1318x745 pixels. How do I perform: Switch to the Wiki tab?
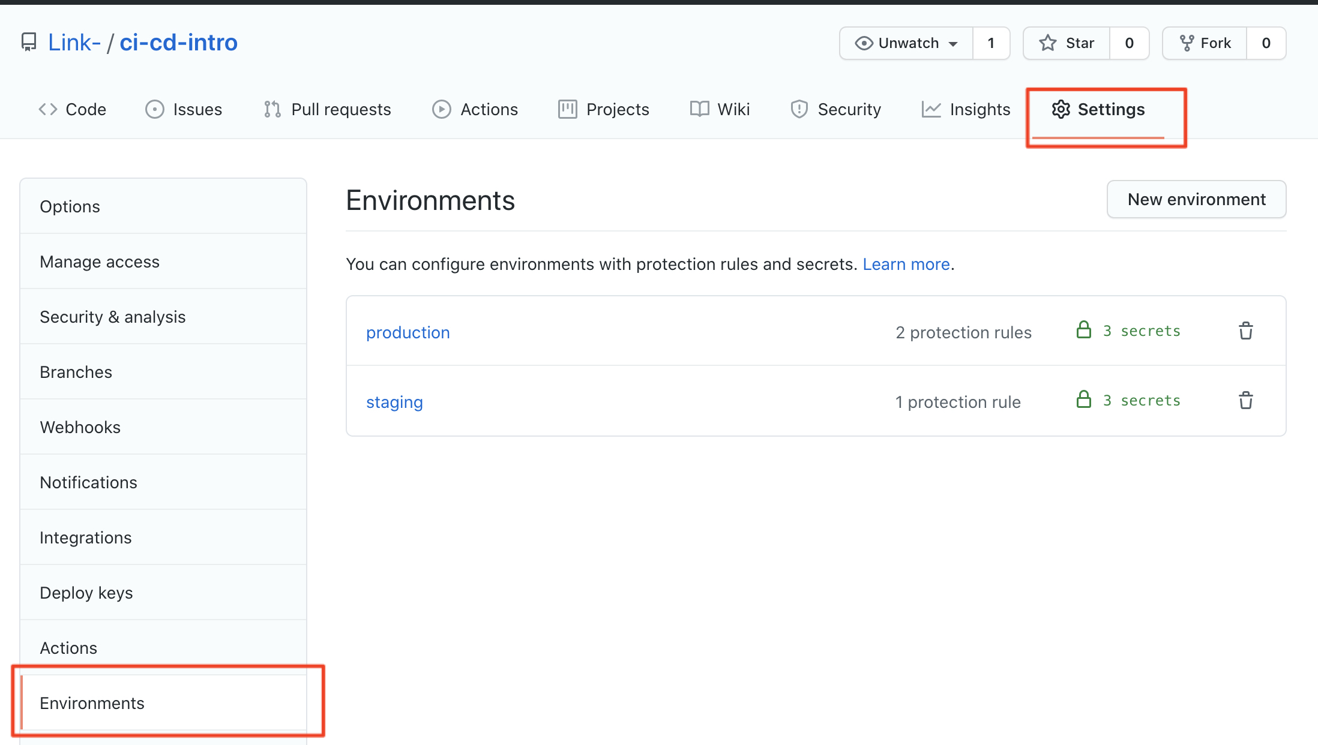tap(720, 109)
